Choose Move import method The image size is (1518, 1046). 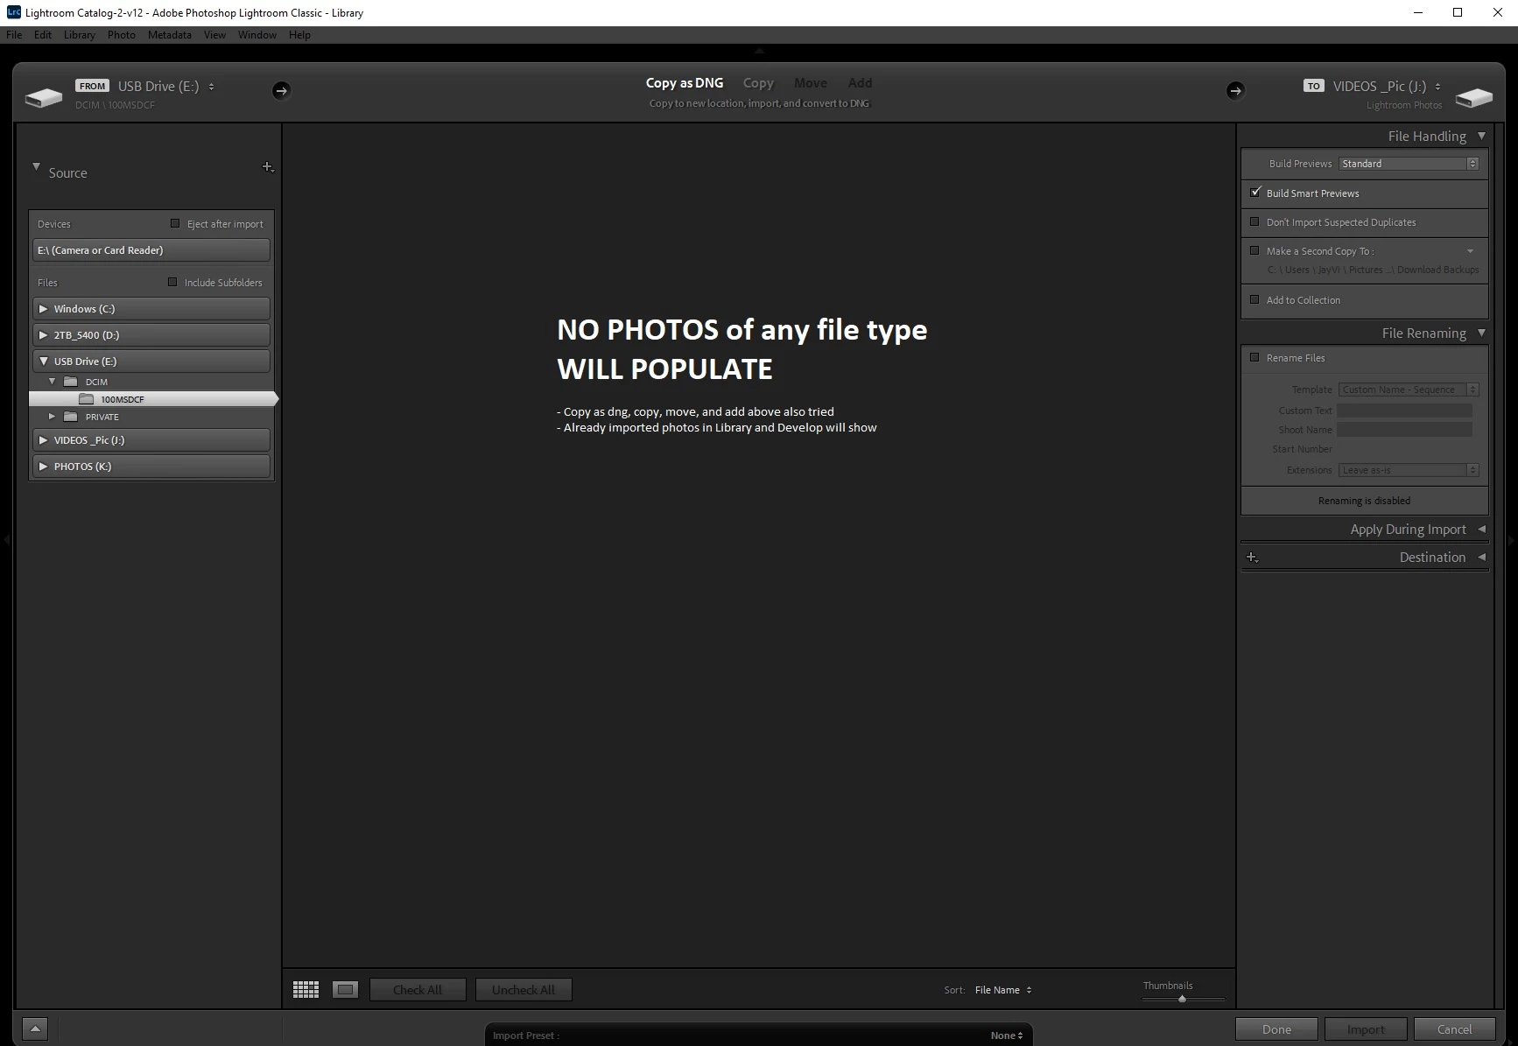811,83
